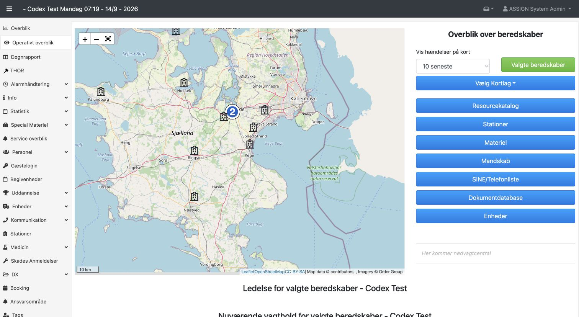Select the Næstved station building icon
Viewport: 579px width, 317px height.
(195, 196)
